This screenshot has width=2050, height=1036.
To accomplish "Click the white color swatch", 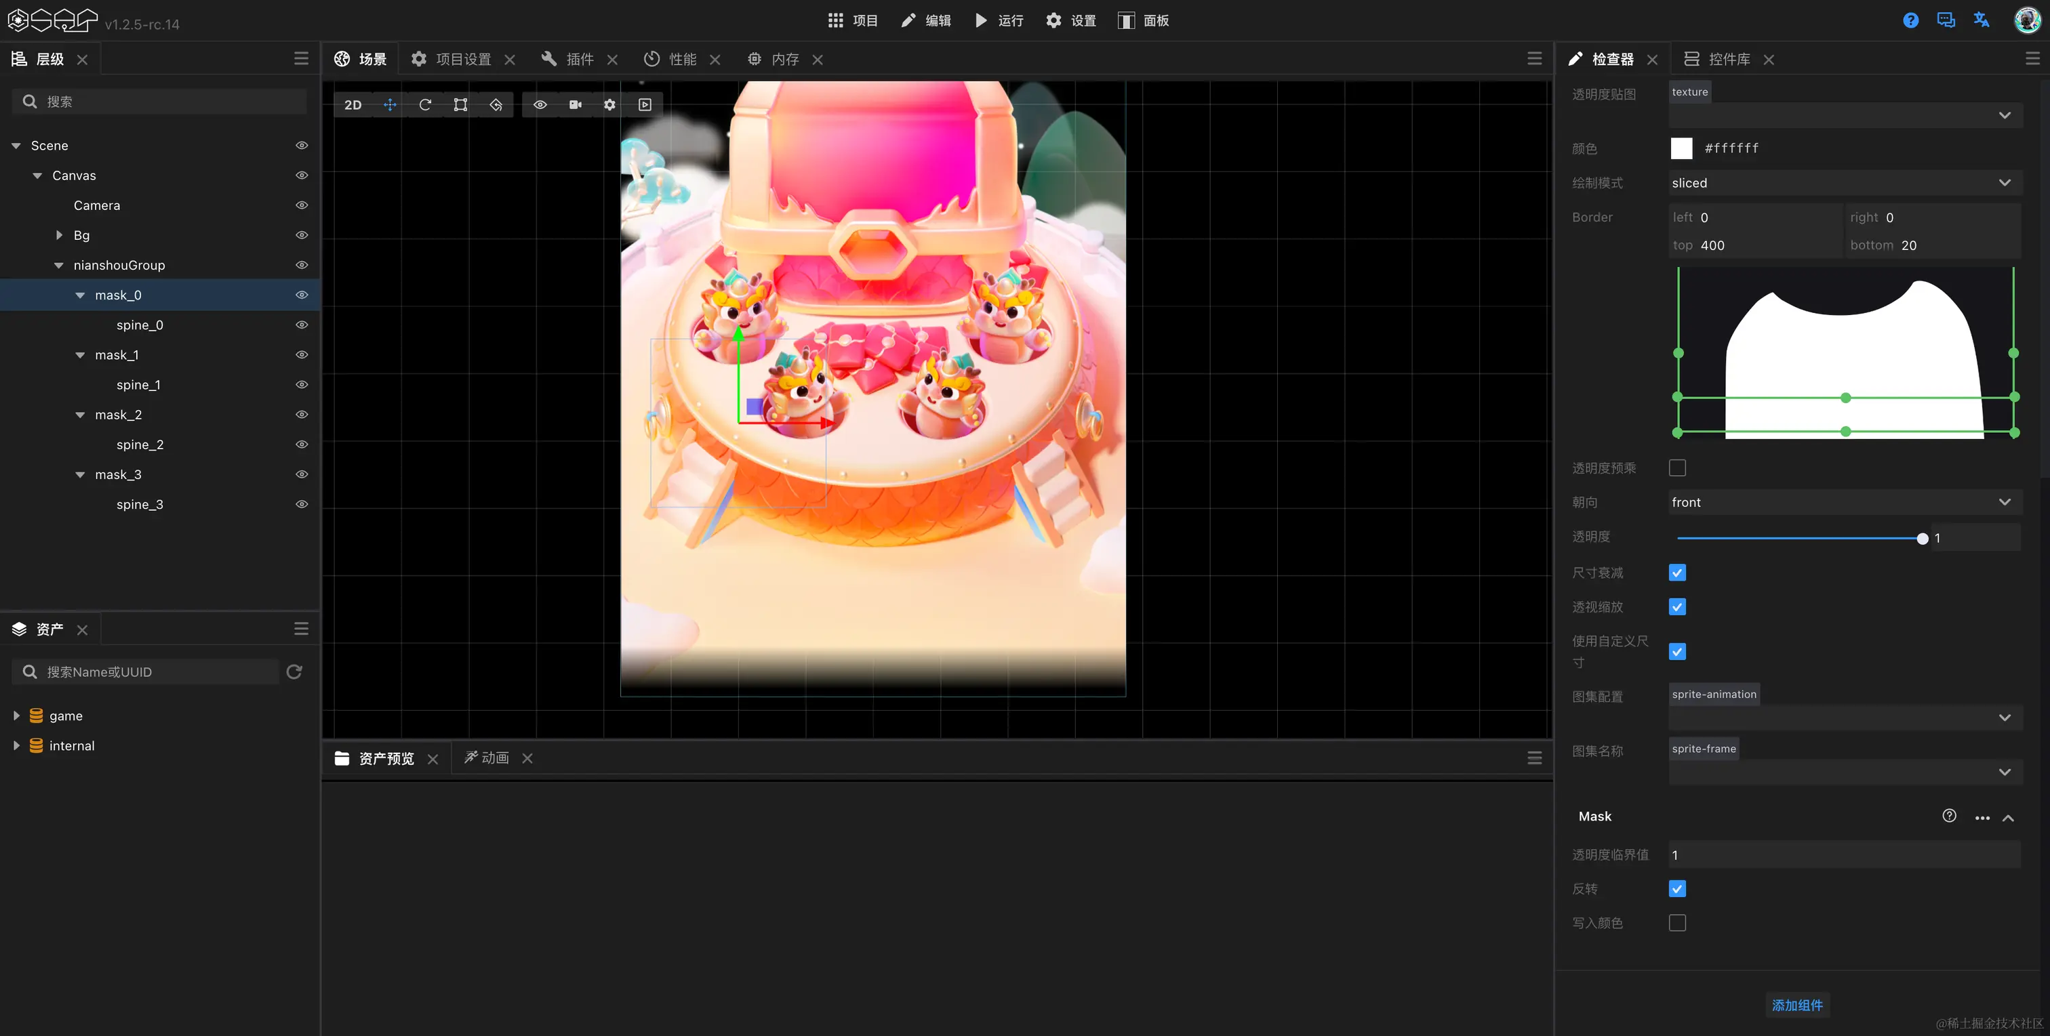I will [1681, 148].
